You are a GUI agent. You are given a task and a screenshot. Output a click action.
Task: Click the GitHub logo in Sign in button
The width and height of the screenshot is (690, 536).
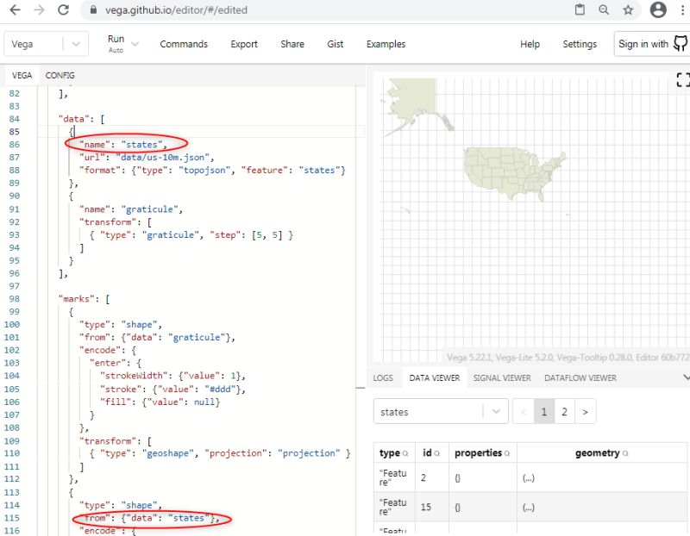680,44
